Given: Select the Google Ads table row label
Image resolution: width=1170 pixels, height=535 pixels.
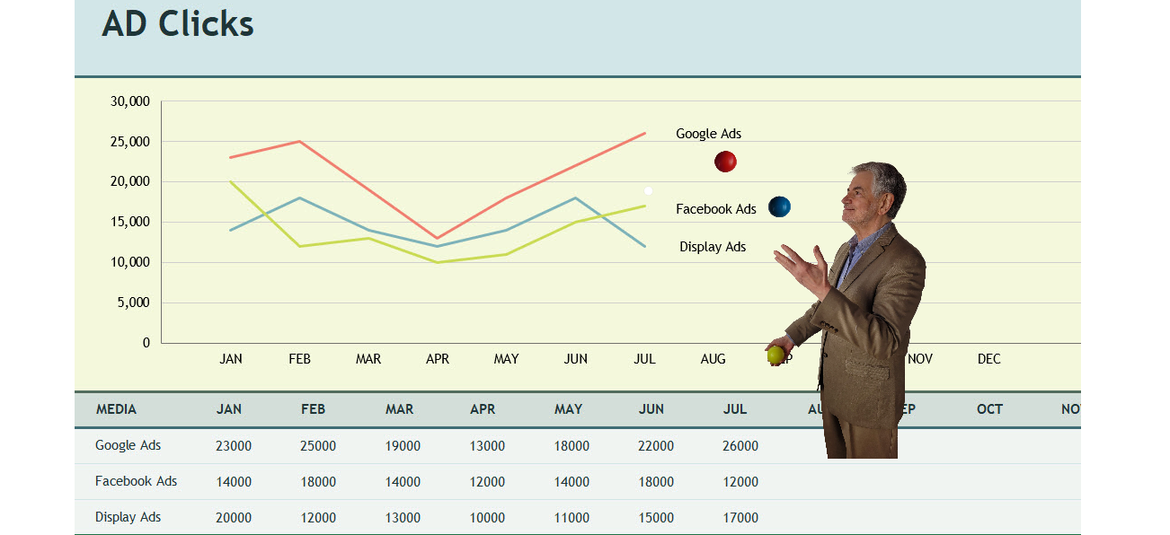Looking at the screenshot, I should pos(129,445).
